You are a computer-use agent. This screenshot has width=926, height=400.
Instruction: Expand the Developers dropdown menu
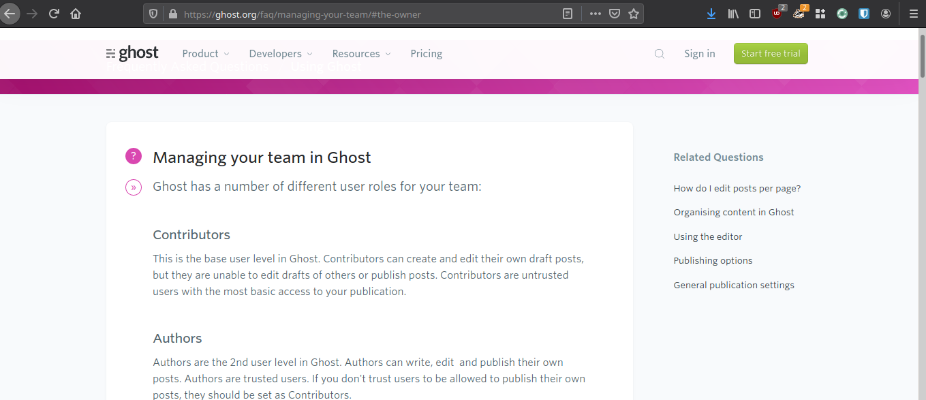tap(281, 54)
